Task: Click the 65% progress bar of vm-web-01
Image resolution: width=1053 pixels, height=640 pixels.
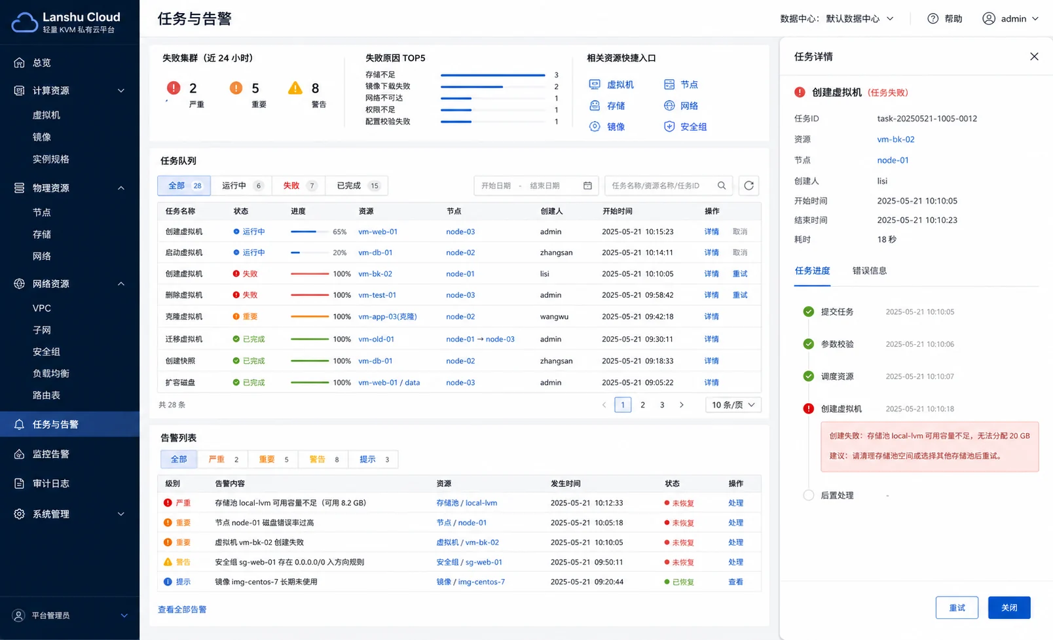Action: point(310,232)
